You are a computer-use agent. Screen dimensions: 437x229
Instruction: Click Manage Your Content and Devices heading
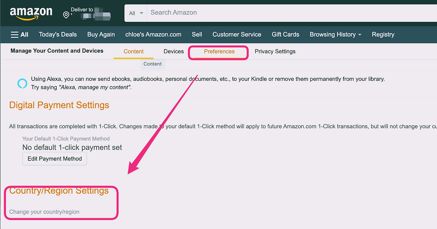tap(57, 51)
